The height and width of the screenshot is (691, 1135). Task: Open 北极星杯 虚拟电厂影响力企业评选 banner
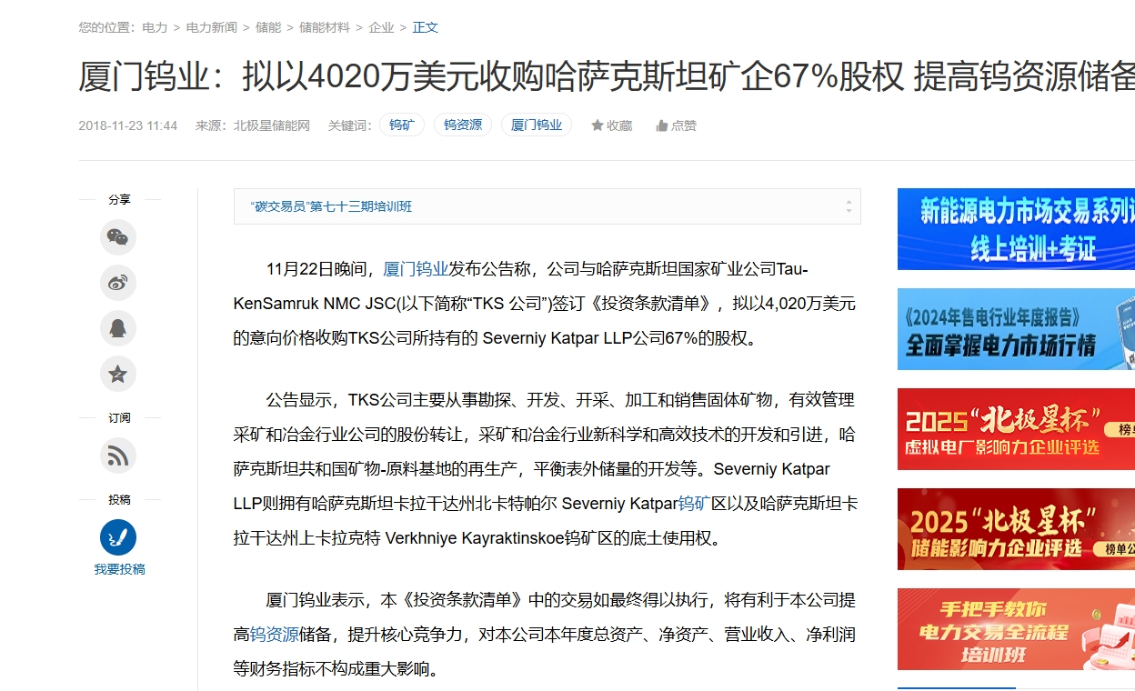[x=1016, y=429]
